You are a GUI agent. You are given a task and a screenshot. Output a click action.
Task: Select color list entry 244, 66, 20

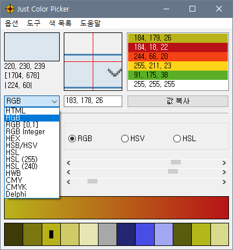coord(178,57)
